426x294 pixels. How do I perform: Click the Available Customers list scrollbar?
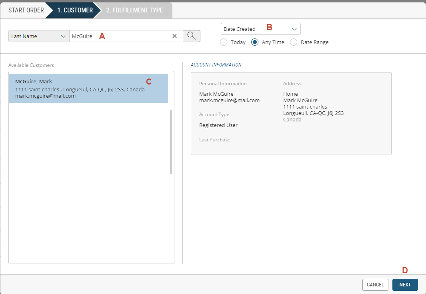(x=171, y=142)
